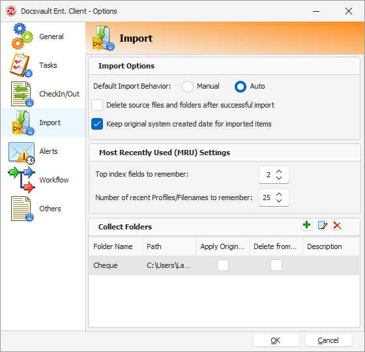The width and height of the screenshot is (365, 352).
Task: Select the Import label in sidebar
Action: (x=50, y=123)
